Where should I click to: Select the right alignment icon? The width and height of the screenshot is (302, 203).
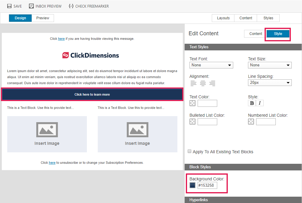(x=212, y=83)
